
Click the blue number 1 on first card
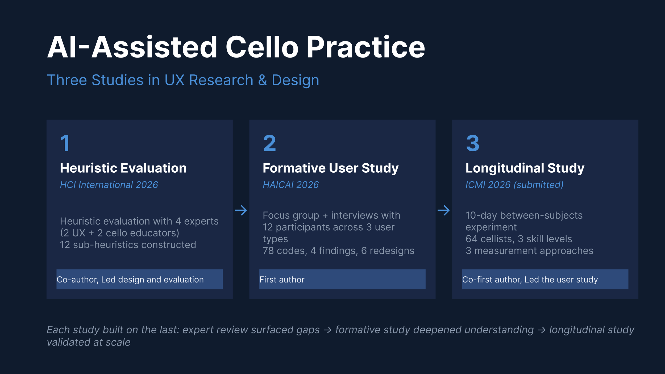65,143
